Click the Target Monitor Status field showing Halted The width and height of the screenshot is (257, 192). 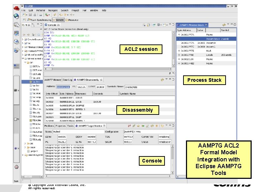(78, 132)
